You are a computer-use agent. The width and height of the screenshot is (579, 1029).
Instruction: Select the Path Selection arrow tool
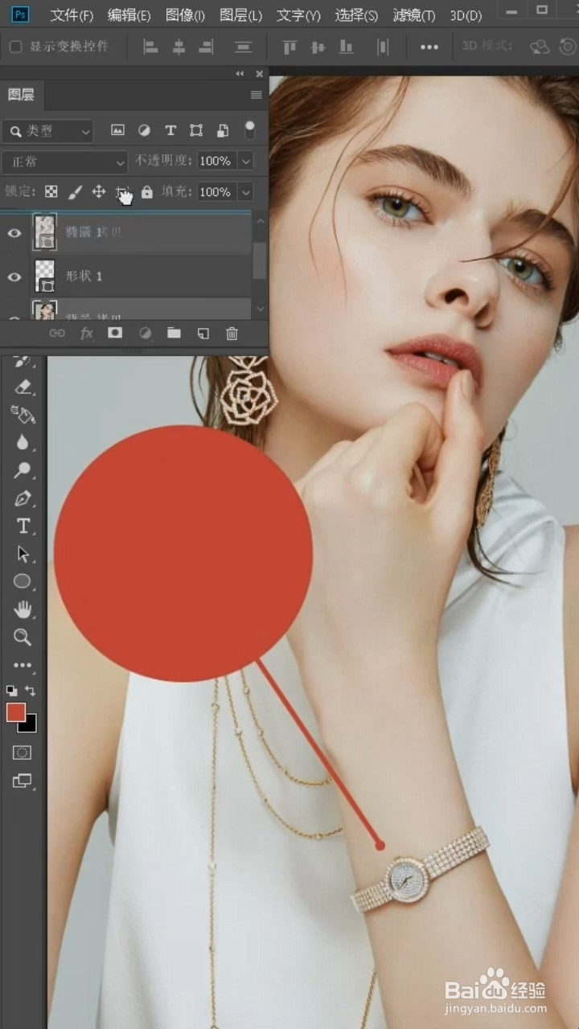point(23,554)
